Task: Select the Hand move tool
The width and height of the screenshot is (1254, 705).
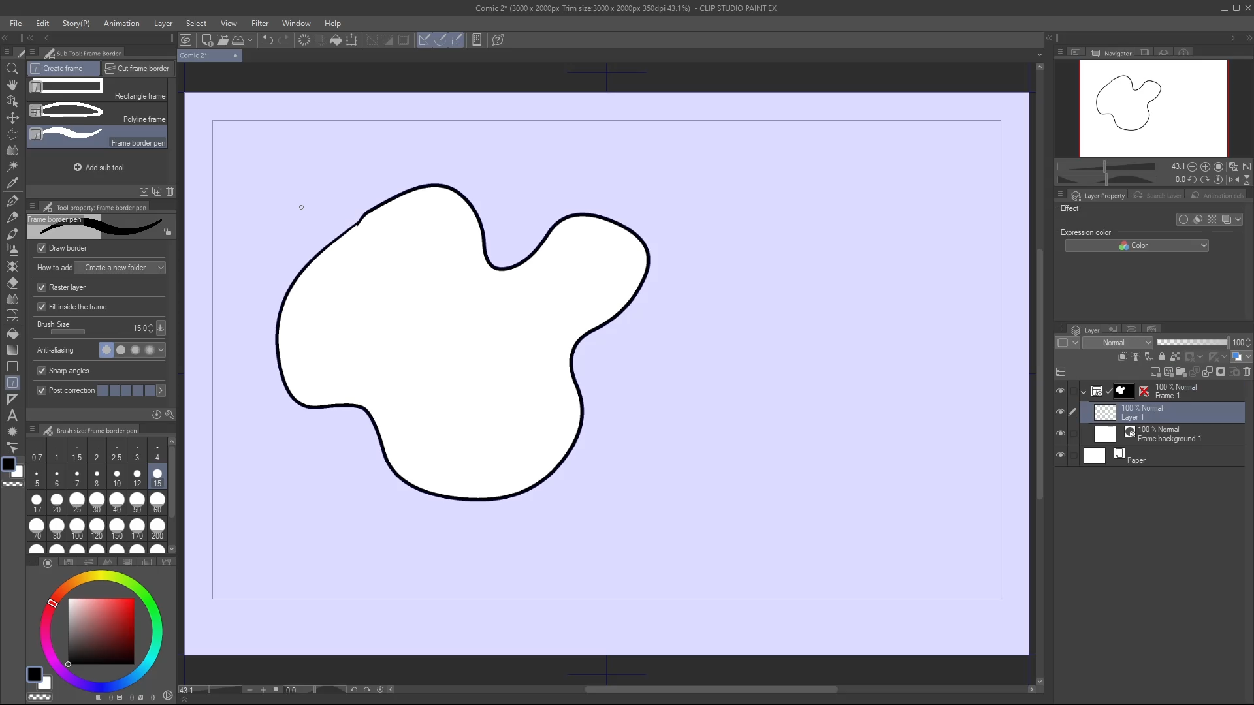Action: pos(12,85)
